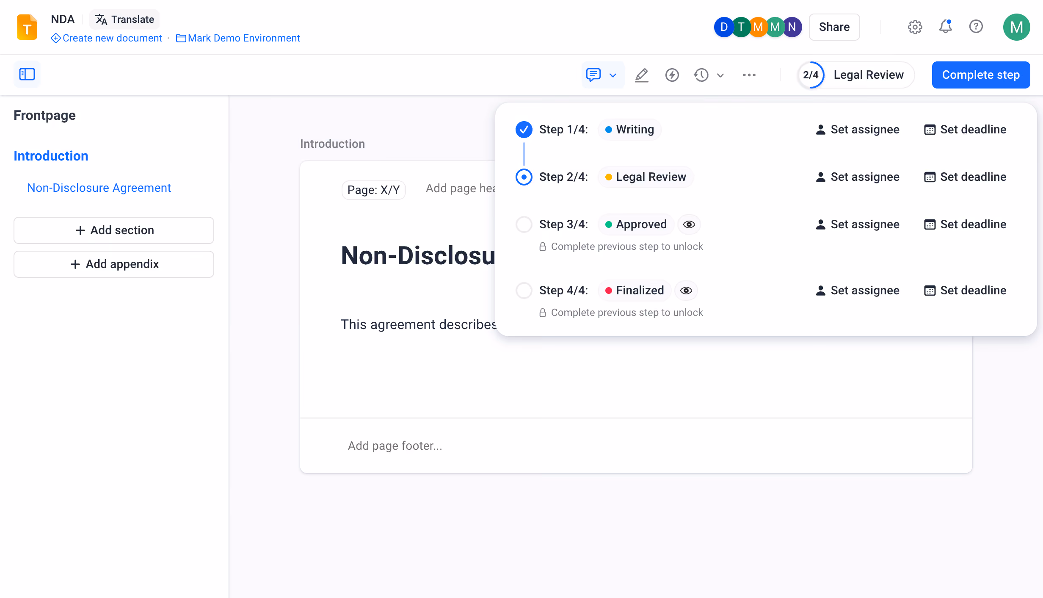The height and width of the screenshot is (598, 1043).
Task: Open Non-Disclosure Agreement outline item
Action: pos(99,188)
